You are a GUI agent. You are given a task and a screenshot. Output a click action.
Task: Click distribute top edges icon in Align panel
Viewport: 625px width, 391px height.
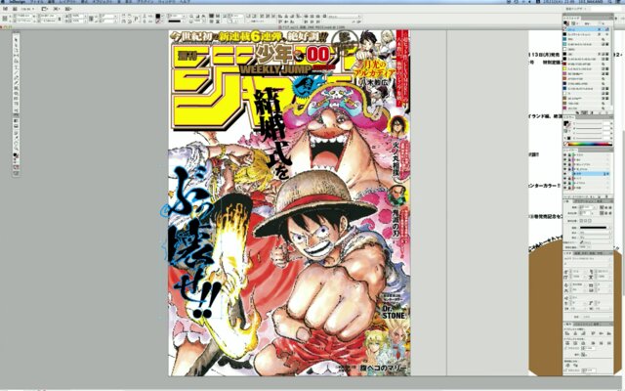[567, 343]
